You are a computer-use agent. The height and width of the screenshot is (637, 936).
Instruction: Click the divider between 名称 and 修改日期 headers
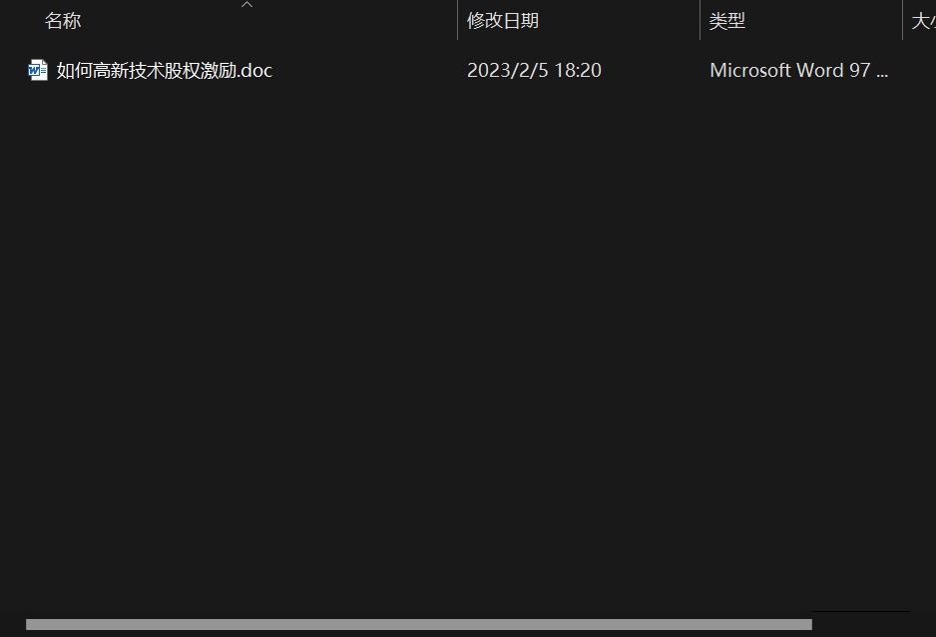pos(457,20)
